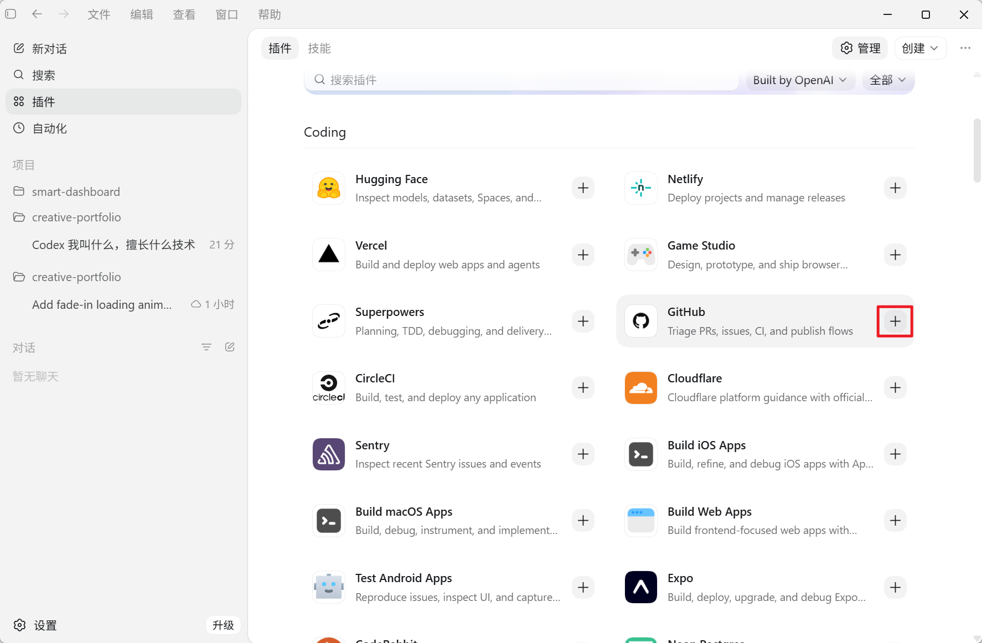Open the Vercel triangle logo
This screenshot has height=643, width=982.
[329, 255]
